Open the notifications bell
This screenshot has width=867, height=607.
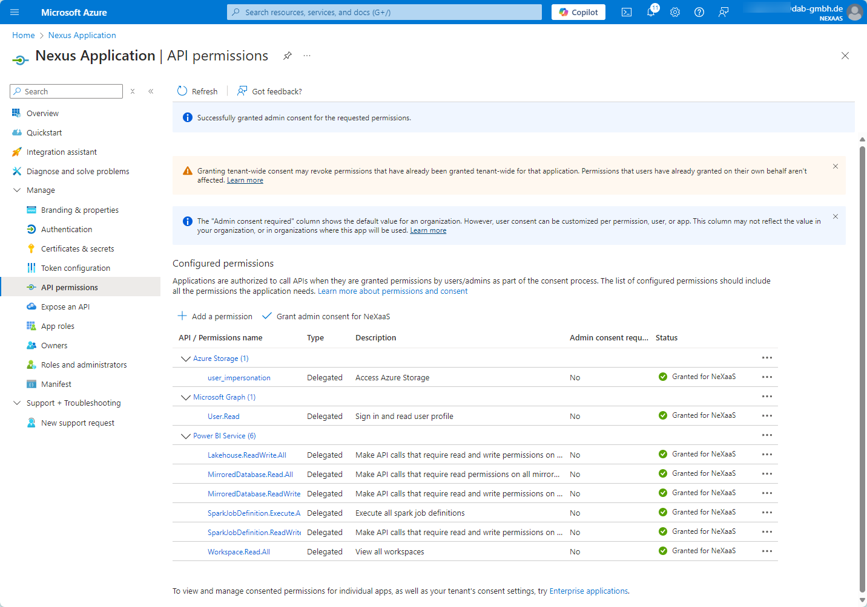(651, 12)
